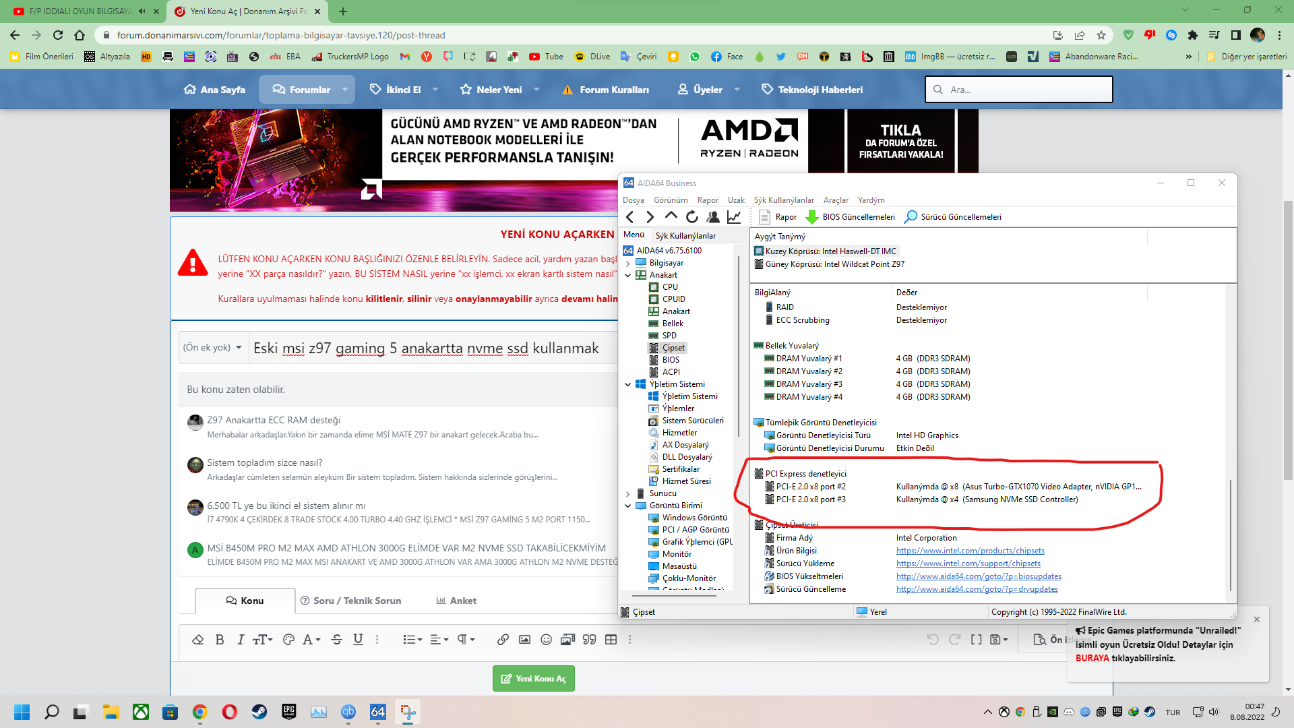The image size is (1294, 728).
Task: Click the text color palette icon
Action: [288, 640]
